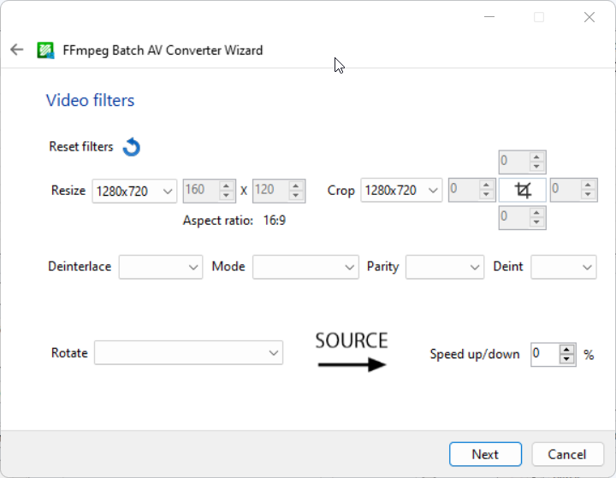The width and height of the screenshot is (616, 478).
Task: Open the Resize preset dropdown
Action: [134, 192]
